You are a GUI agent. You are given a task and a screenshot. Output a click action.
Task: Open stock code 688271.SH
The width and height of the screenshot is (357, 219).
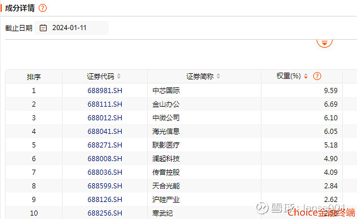tap(105, 145)
